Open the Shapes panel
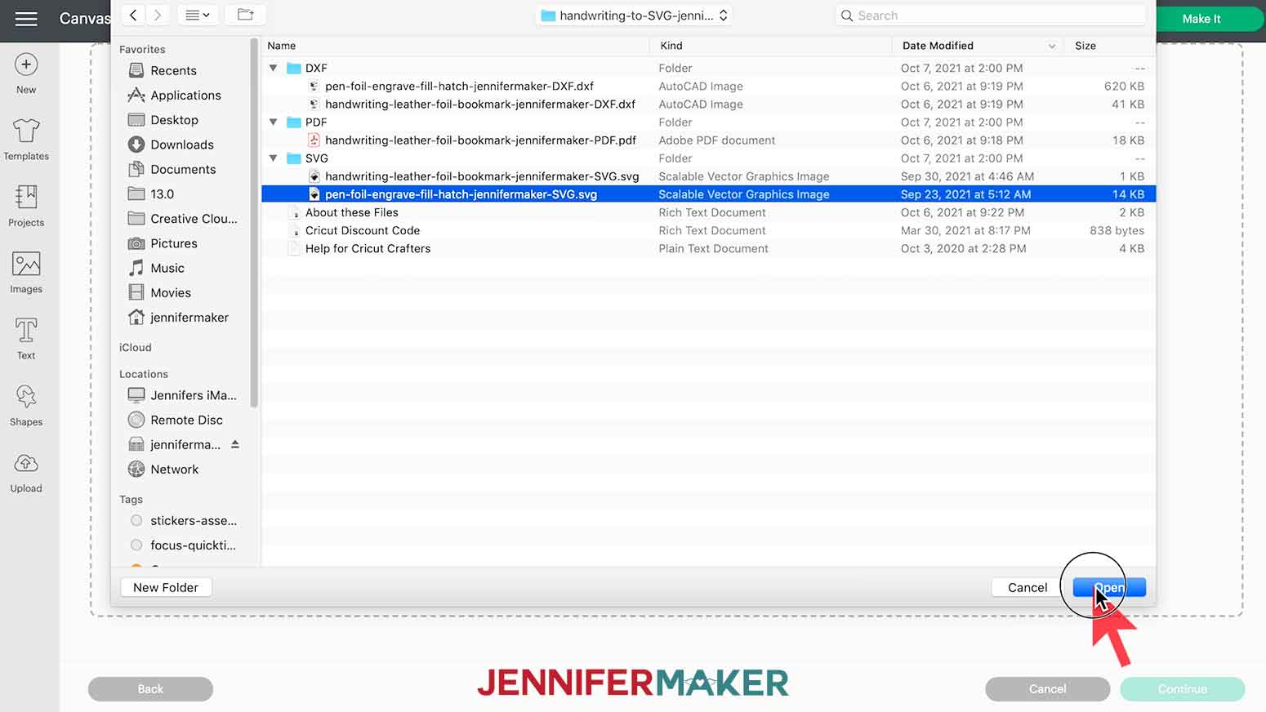Screen dimensions: 1266x712 coord(26,406)
